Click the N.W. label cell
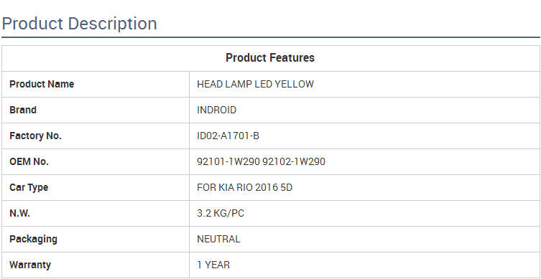Screen dimensions: 541x279 pyautogui.click(x=96, y=214)
